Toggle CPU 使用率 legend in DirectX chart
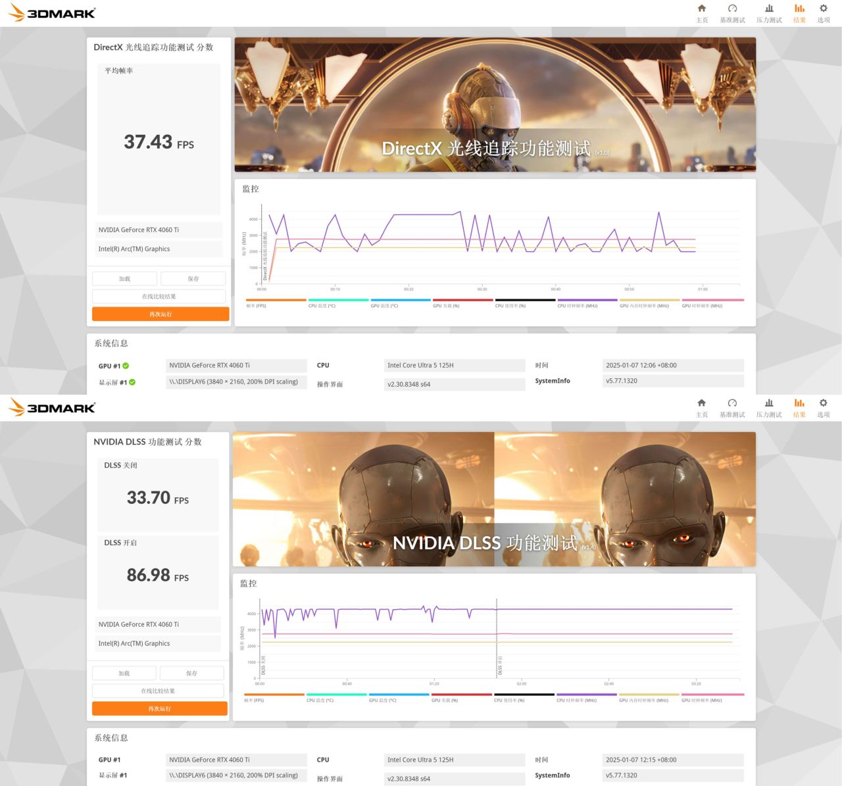This screenshot has height=786, width=842. pos(526,303)
